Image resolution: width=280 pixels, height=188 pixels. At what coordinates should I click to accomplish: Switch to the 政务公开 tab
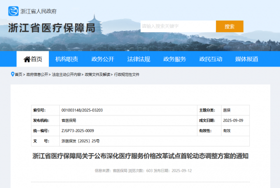pos(102,59)
